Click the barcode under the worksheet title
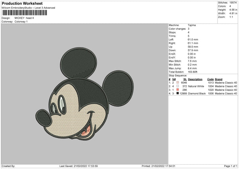 click(x=25, y=13)
